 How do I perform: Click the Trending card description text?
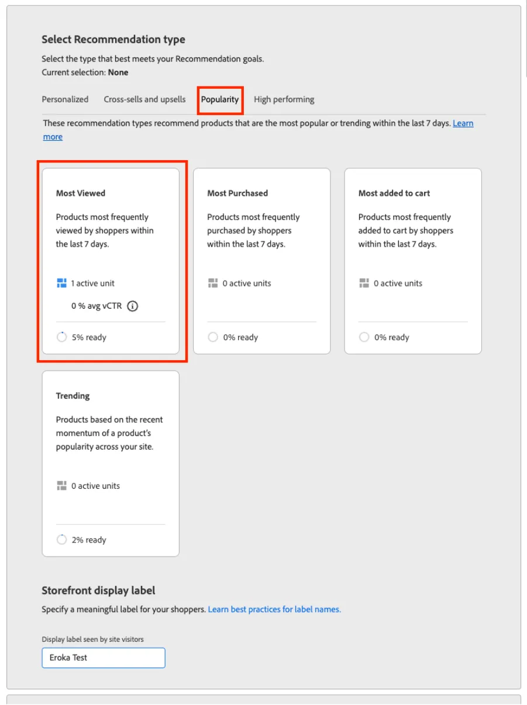(x=109, y=433)
